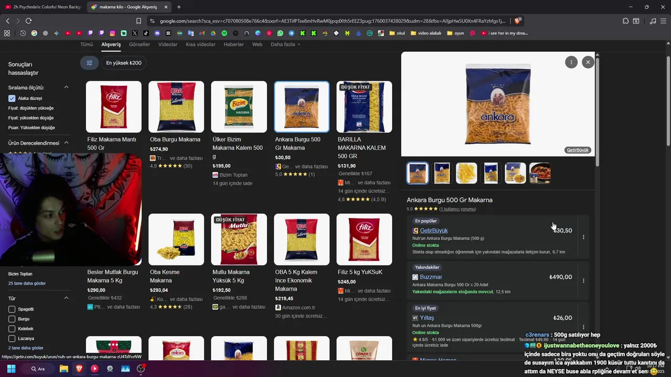Open the Filiz Makarna Mantı 500 Gr product
Image resolution: width=671 pixels, height=377 pixels.
point(114,116)
